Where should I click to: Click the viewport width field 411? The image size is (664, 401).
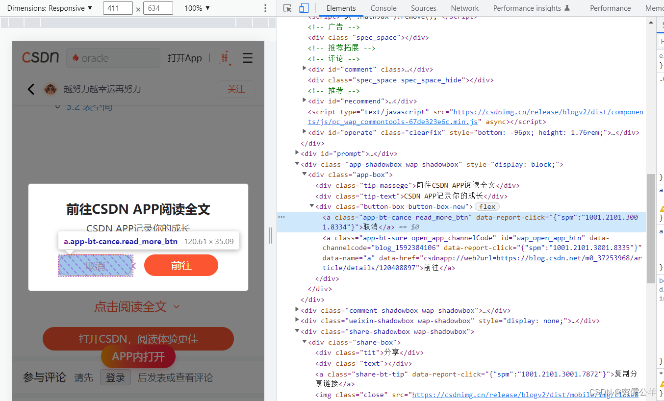point(118,8)
